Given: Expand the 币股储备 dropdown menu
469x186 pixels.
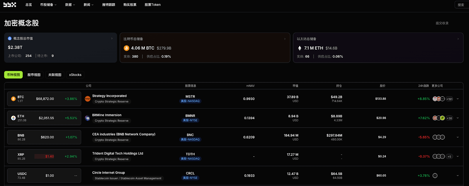Looking at the screenshot, I should pos(48,5).
